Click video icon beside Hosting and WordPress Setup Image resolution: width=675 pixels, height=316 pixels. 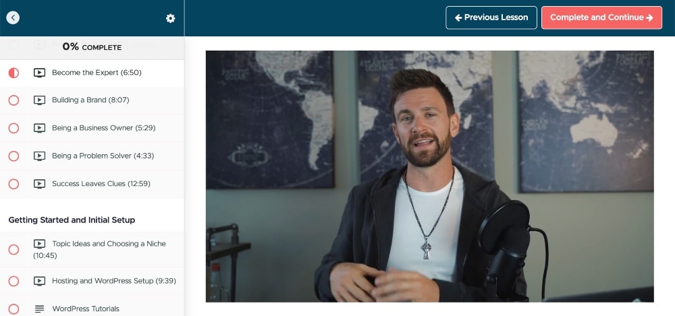pos(39,281)
